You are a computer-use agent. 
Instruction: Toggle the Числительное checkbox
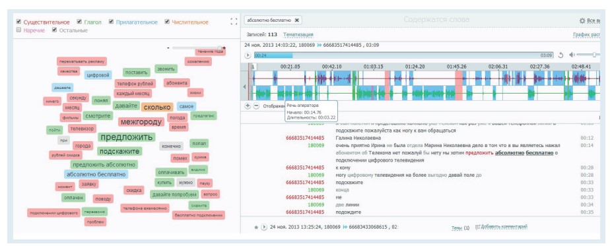[x=167, y=22]
